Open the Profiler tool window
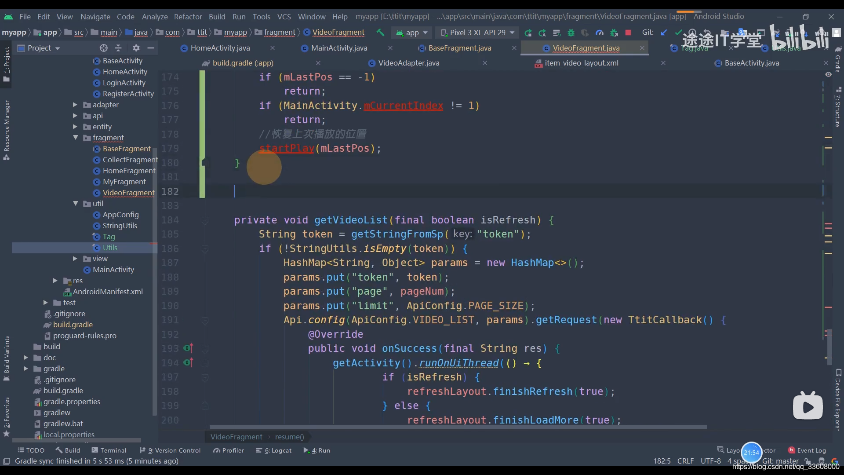Image resolution: width=844 pixels, height=475 pixels. 229,450
